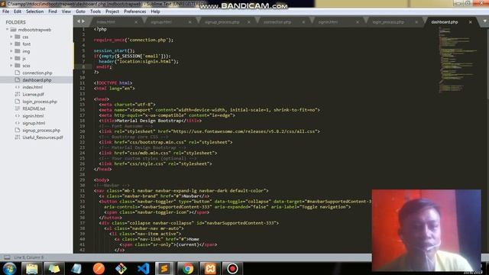
Task: Click the signin.html file icon
Action: (18, 115)
